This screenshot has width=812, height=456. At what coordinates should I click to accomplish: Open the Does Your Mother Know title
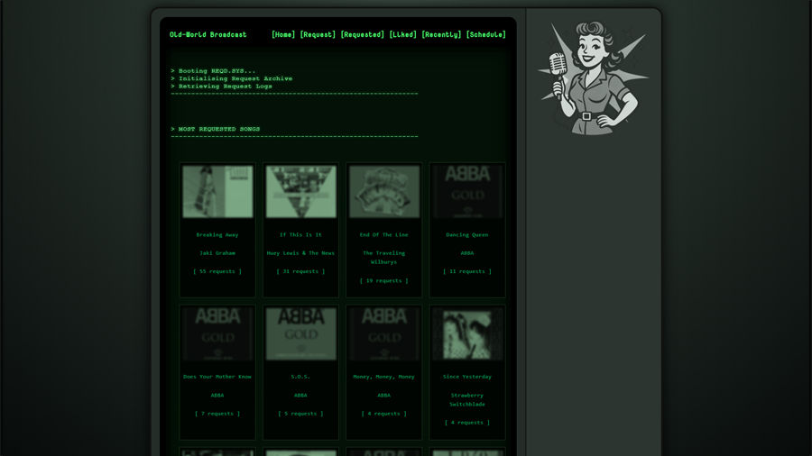pyautogui.click(x=217, y=377)
